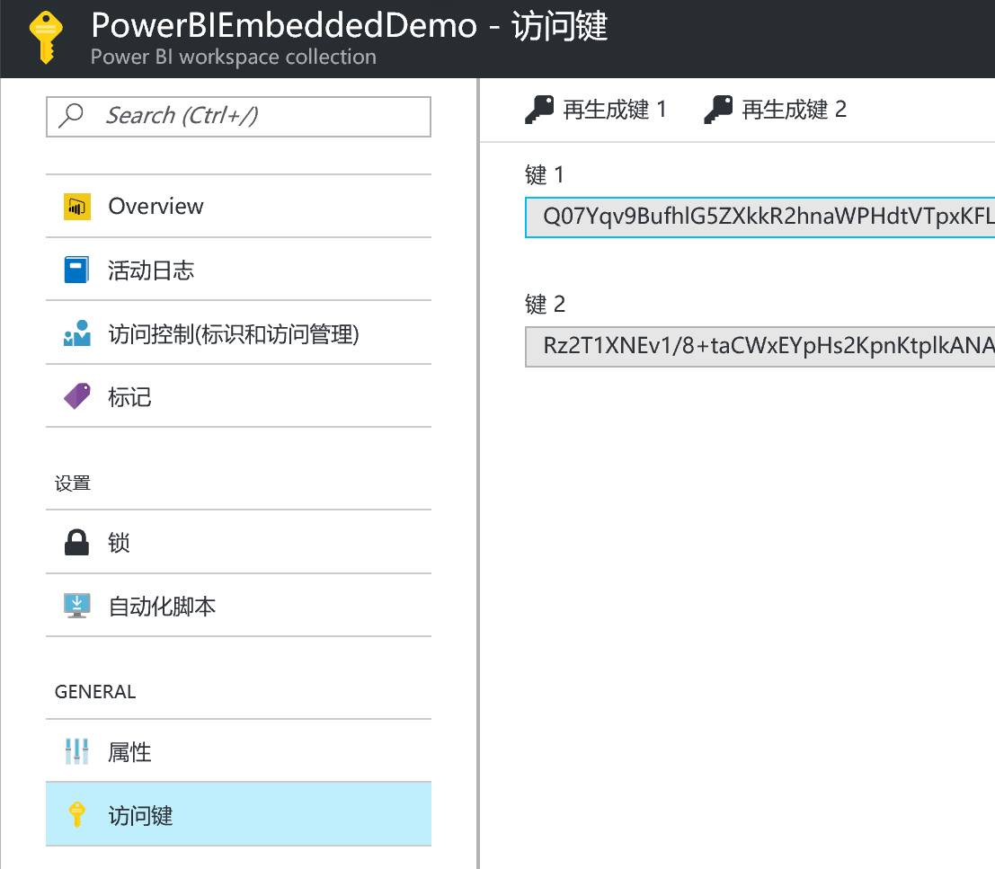This screenshot has height=869, width=995.
Task: Open the 属性 properties page
Action: pyautogui.click(x=238, y=751)
